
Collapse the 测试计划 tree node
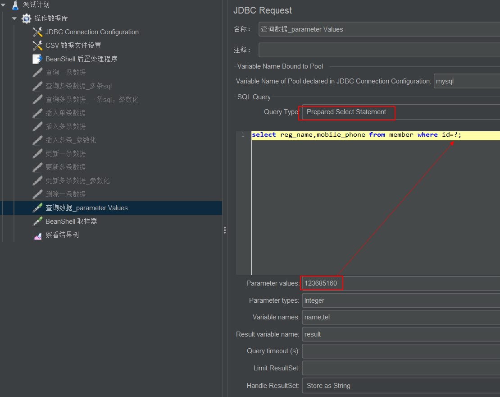4,5
